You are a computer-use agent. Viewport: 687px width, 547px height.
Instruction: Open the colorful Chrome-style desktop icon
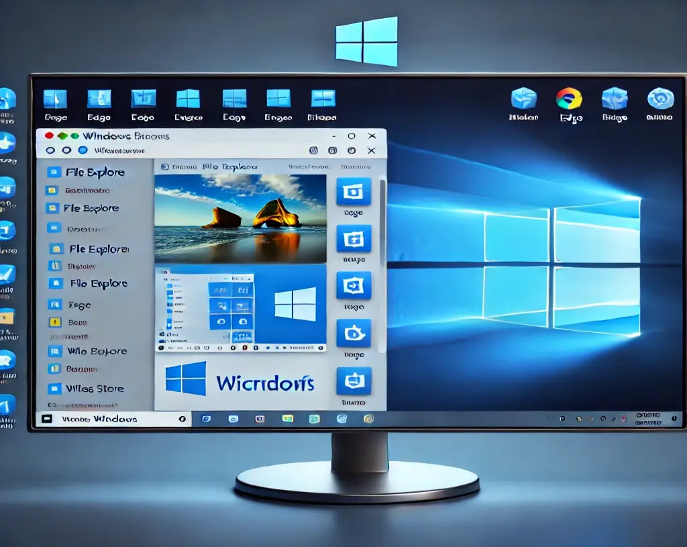(568, 99)
